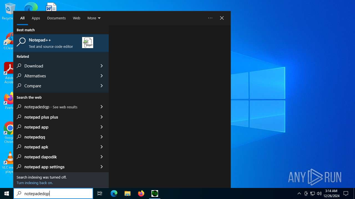Open the search options ellipsis menu

[x=210, y=18]
